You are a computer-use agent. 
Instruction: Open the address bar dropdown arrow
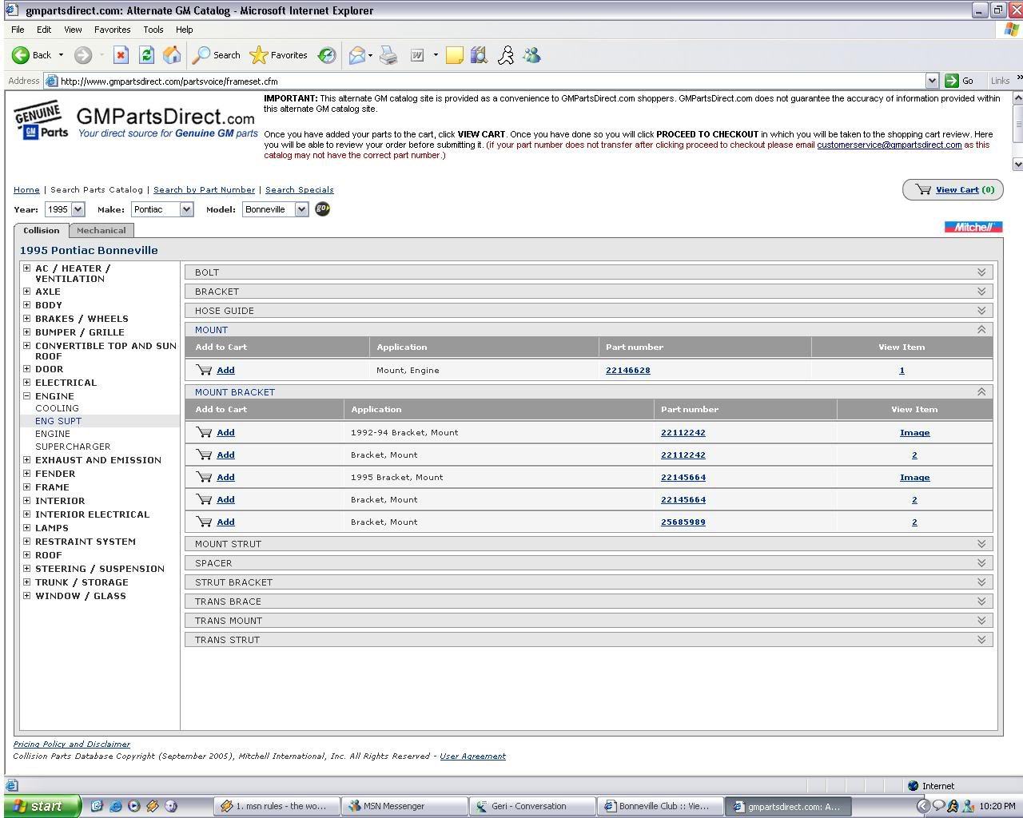pos(932,81)
